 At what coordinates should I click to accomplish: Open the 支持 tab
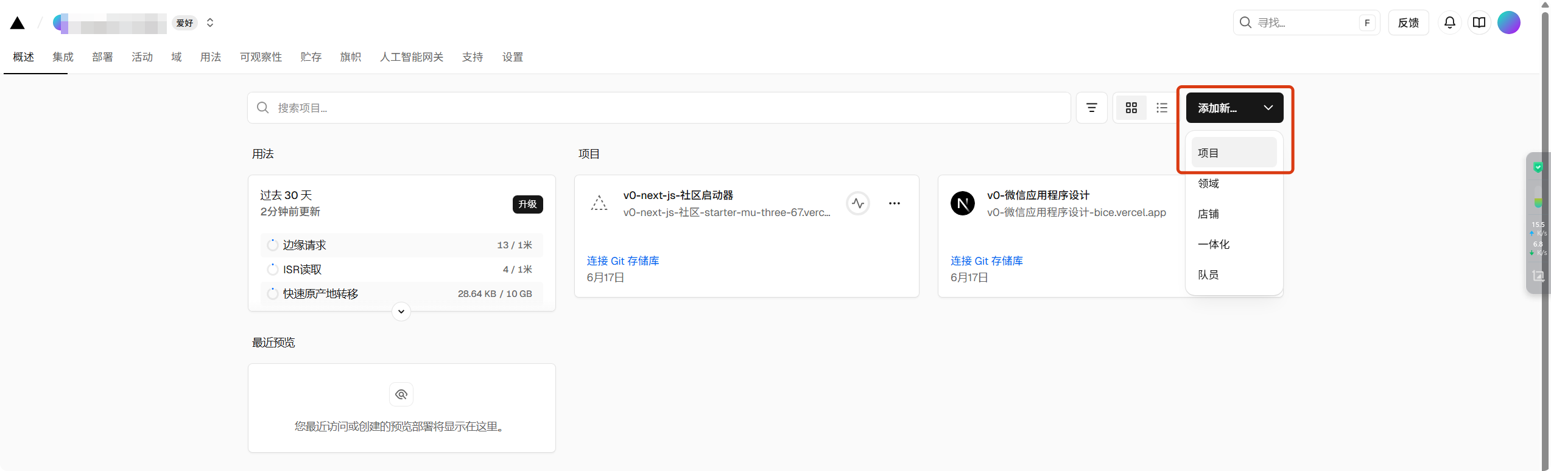[x=473, y=57]
